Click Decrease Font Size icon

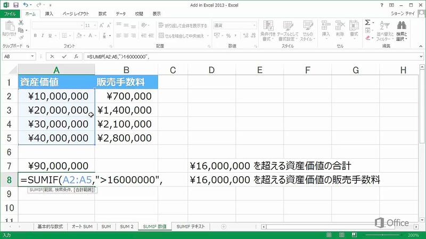click(109, 25)
